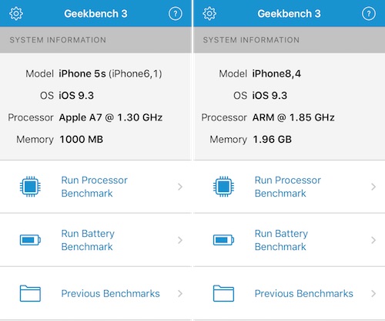
Task: Open Previous Benchmarks on the iPhone 5s
Action: pyautogui.click(x=95, y=293)
